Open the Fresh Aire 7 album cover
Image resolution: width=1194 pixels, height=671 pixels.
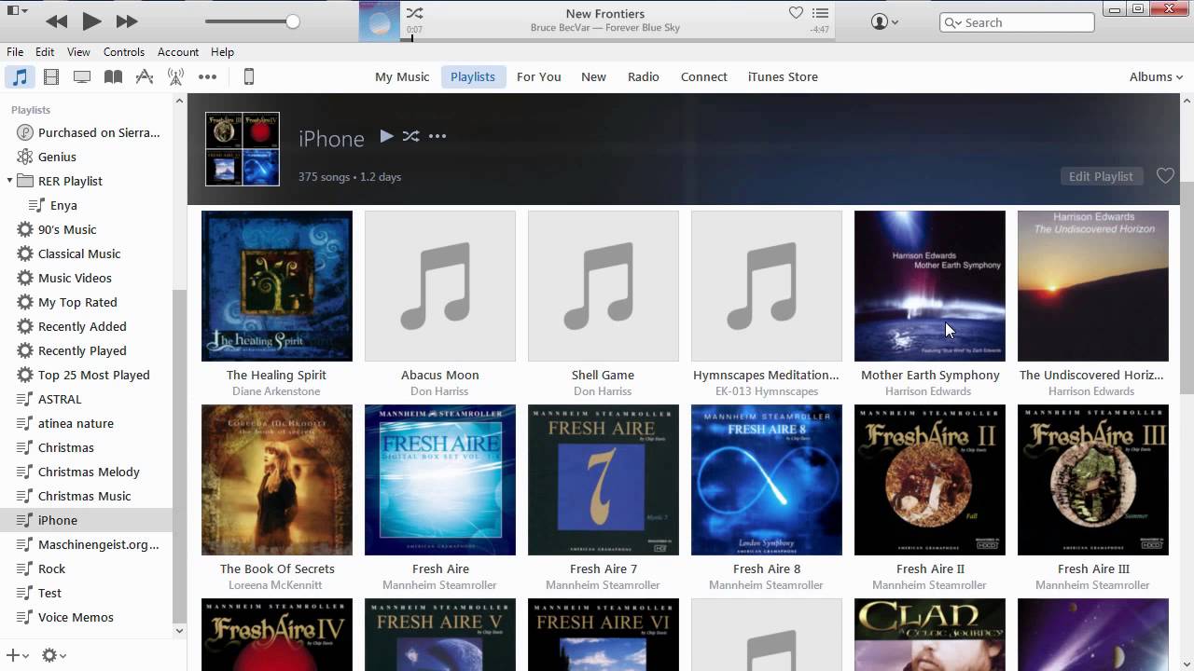tap(604, 480)
